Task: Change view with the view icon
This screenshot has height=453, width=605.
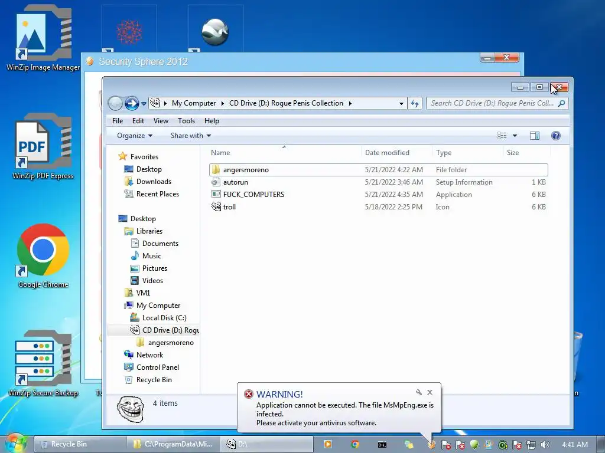Action: click(502, 136)
